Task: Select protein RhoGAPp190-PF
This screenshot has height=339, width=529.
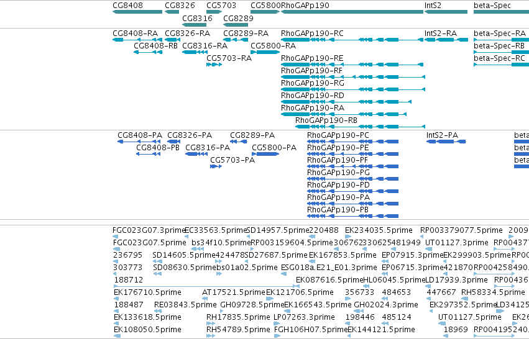Action: point(352,166)
